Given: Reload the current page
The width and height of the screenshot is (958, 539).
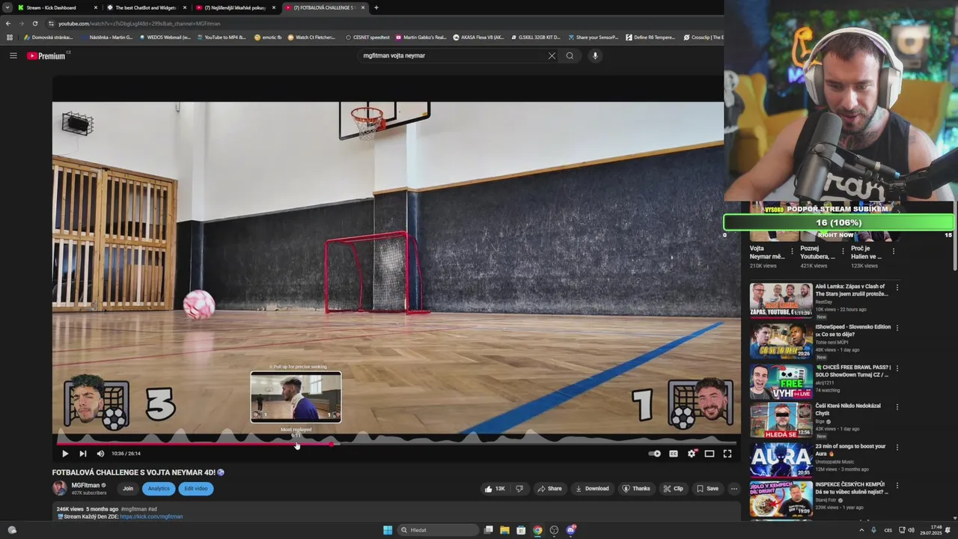Looking at the screenshot, I should [34, 23].
